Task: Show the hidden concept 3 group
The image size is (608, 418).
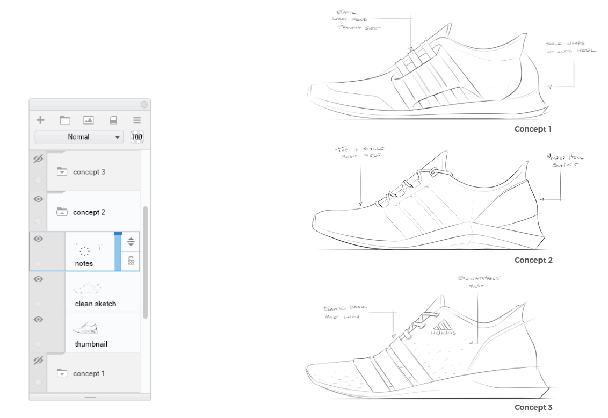Action: pyautogui.click(x=38, y=159)
